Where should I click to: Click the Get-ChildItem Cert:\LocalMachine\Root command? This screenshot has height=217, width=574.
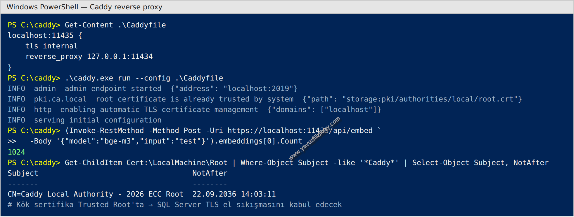click(x=146, y=163)
